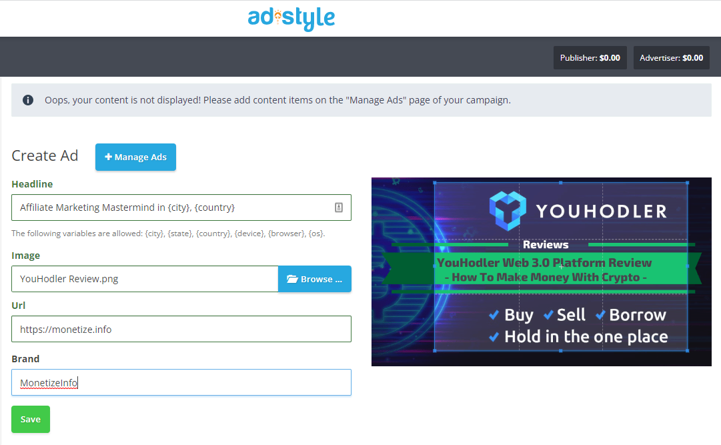Click into the Brand input field
Screen dimensions: 721x445
(181, 382)
